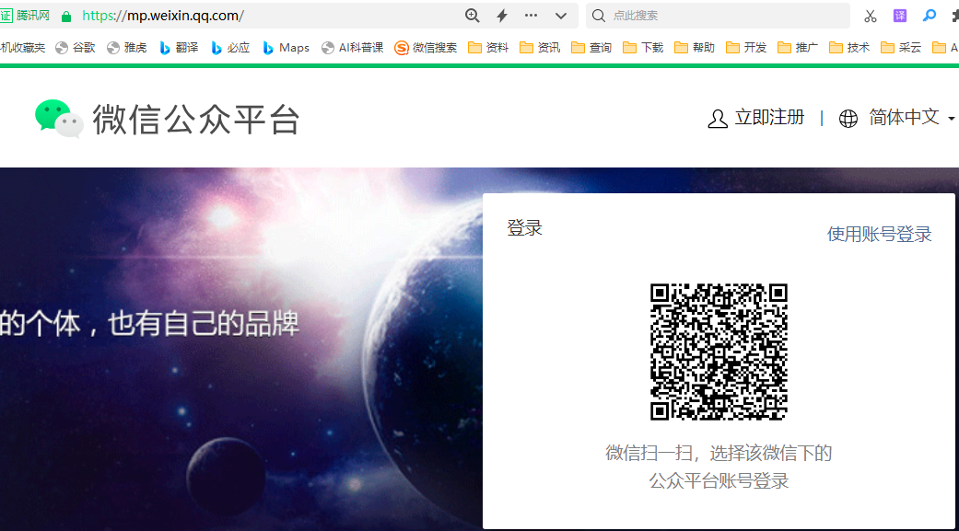959x531 pixels.
Task: Open the 查询 bookmark folder
Action: [x=591, y=48]
